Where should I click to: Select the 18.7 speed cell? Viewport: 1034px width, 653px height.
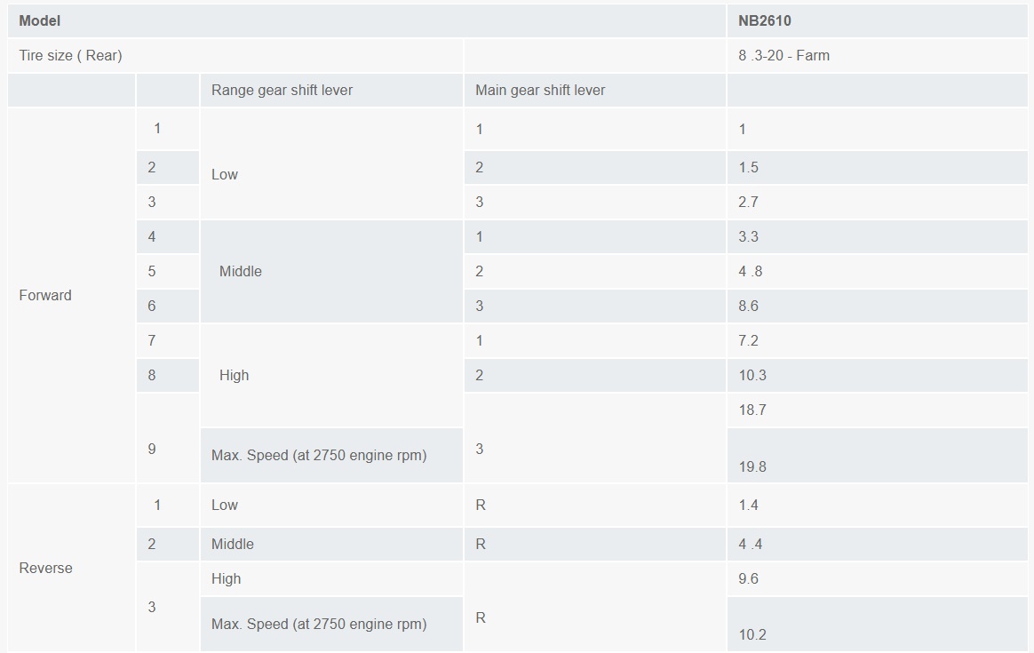tap(752, 410)
